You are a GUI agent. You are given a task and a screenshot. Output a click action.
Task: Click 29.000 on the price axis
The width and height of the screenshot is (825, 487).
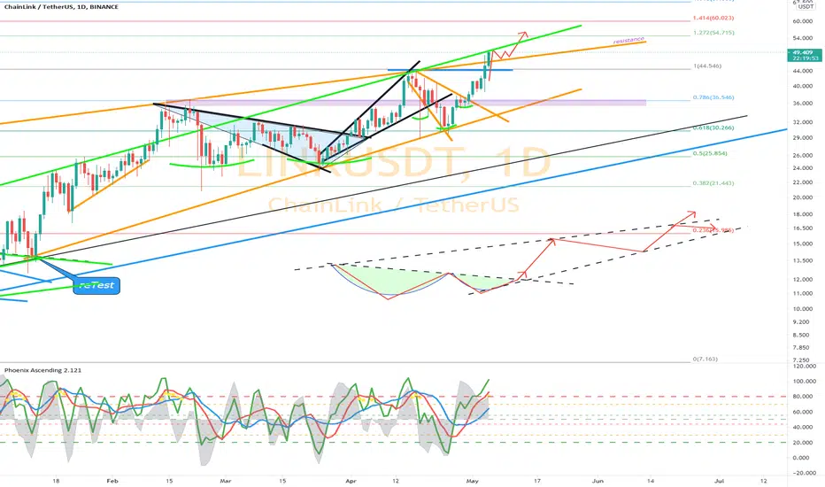click(x=804, y=138)
